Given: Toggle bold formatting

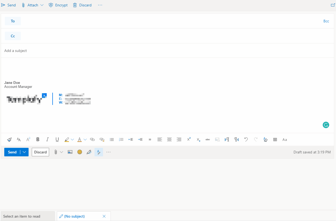Looking at the screenshot, I should click(38, 140).
